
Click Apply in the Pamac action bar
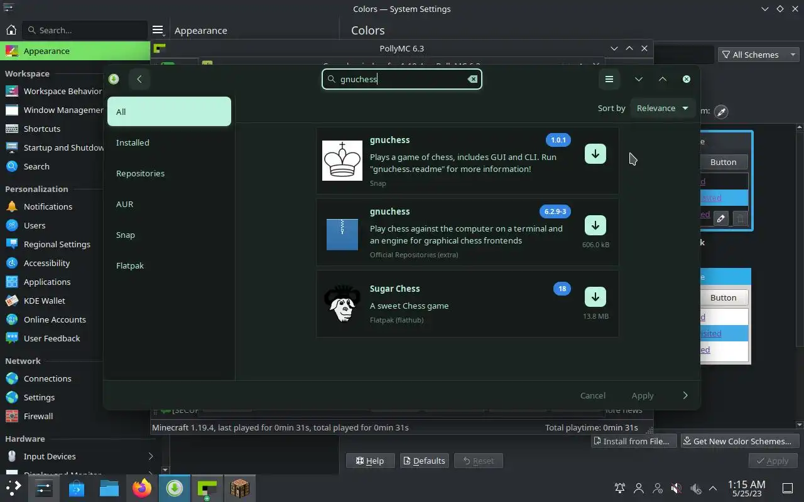point(643,395)
